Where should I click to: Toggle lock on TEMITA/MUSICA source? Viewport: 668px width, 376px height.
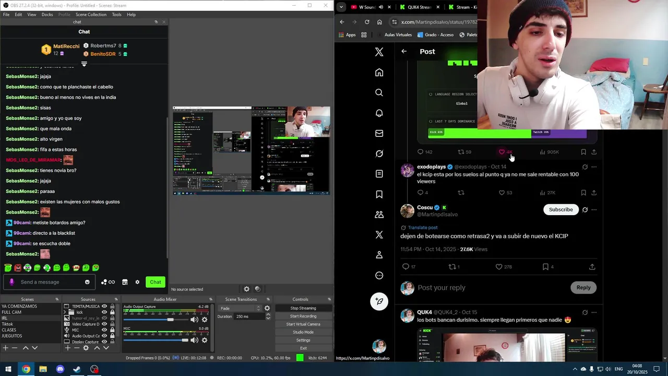point(112,307)
